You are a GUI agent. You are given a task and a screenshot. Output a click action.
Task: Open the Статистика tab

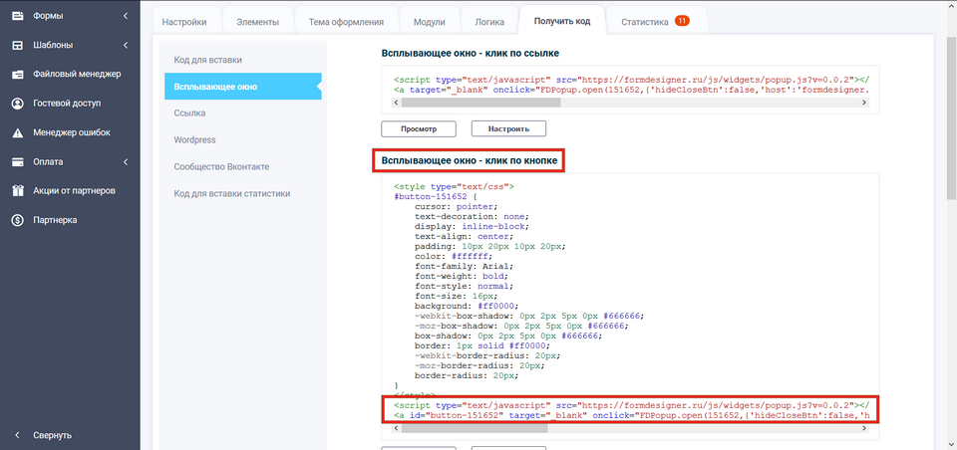(x=653, y=21)
